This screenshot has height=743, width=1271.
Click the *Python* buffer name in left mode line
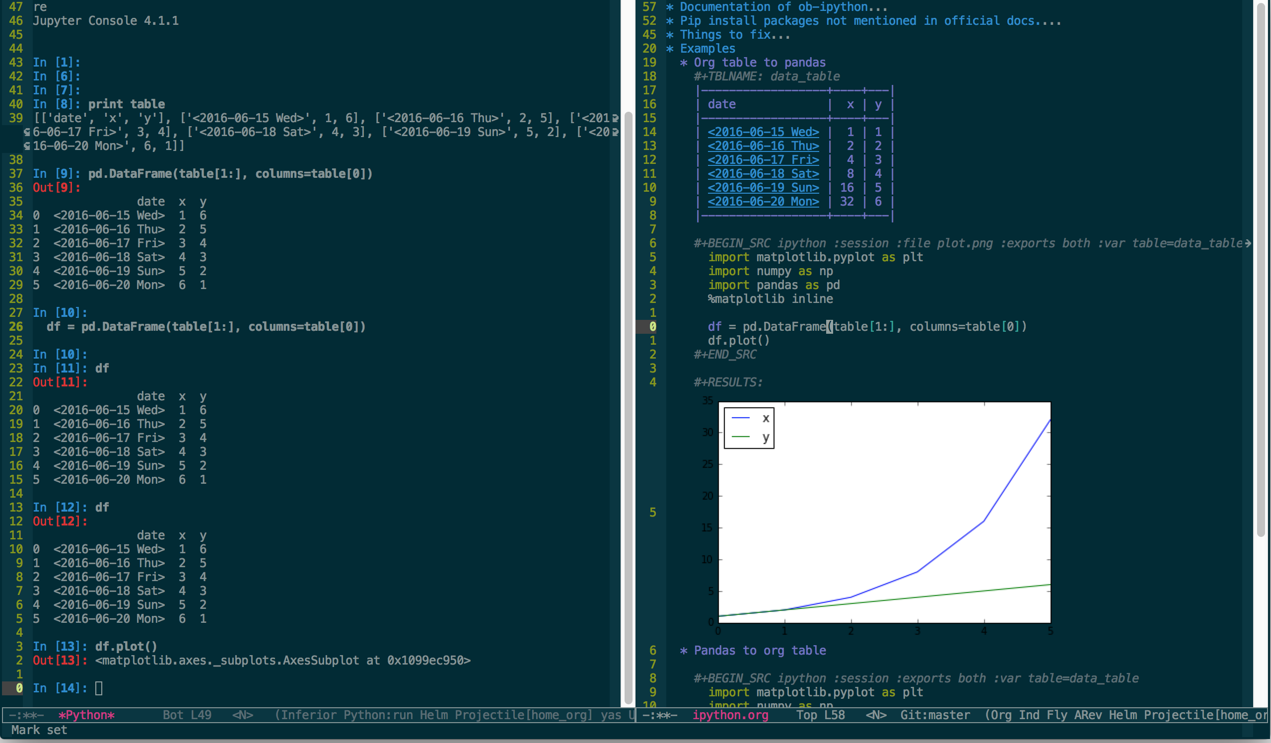point(86,715)
